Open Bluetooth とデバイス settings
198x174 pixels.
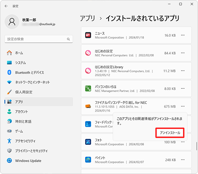pos(39,72)
